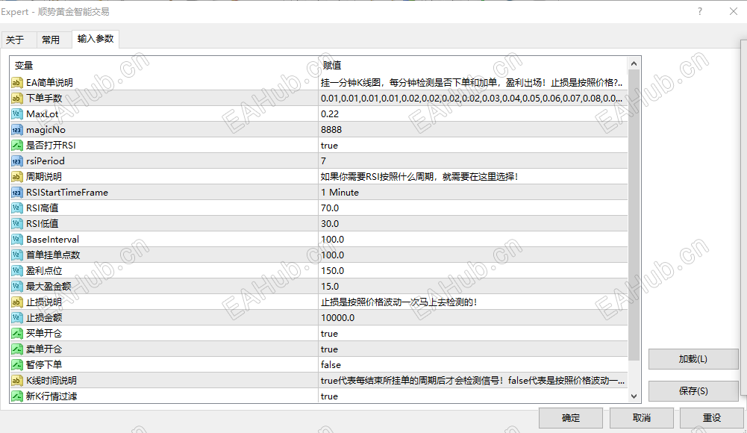Cancel the dialog with 取消
The height and width of the screenshot is (433, 747).
click(641, 418)
